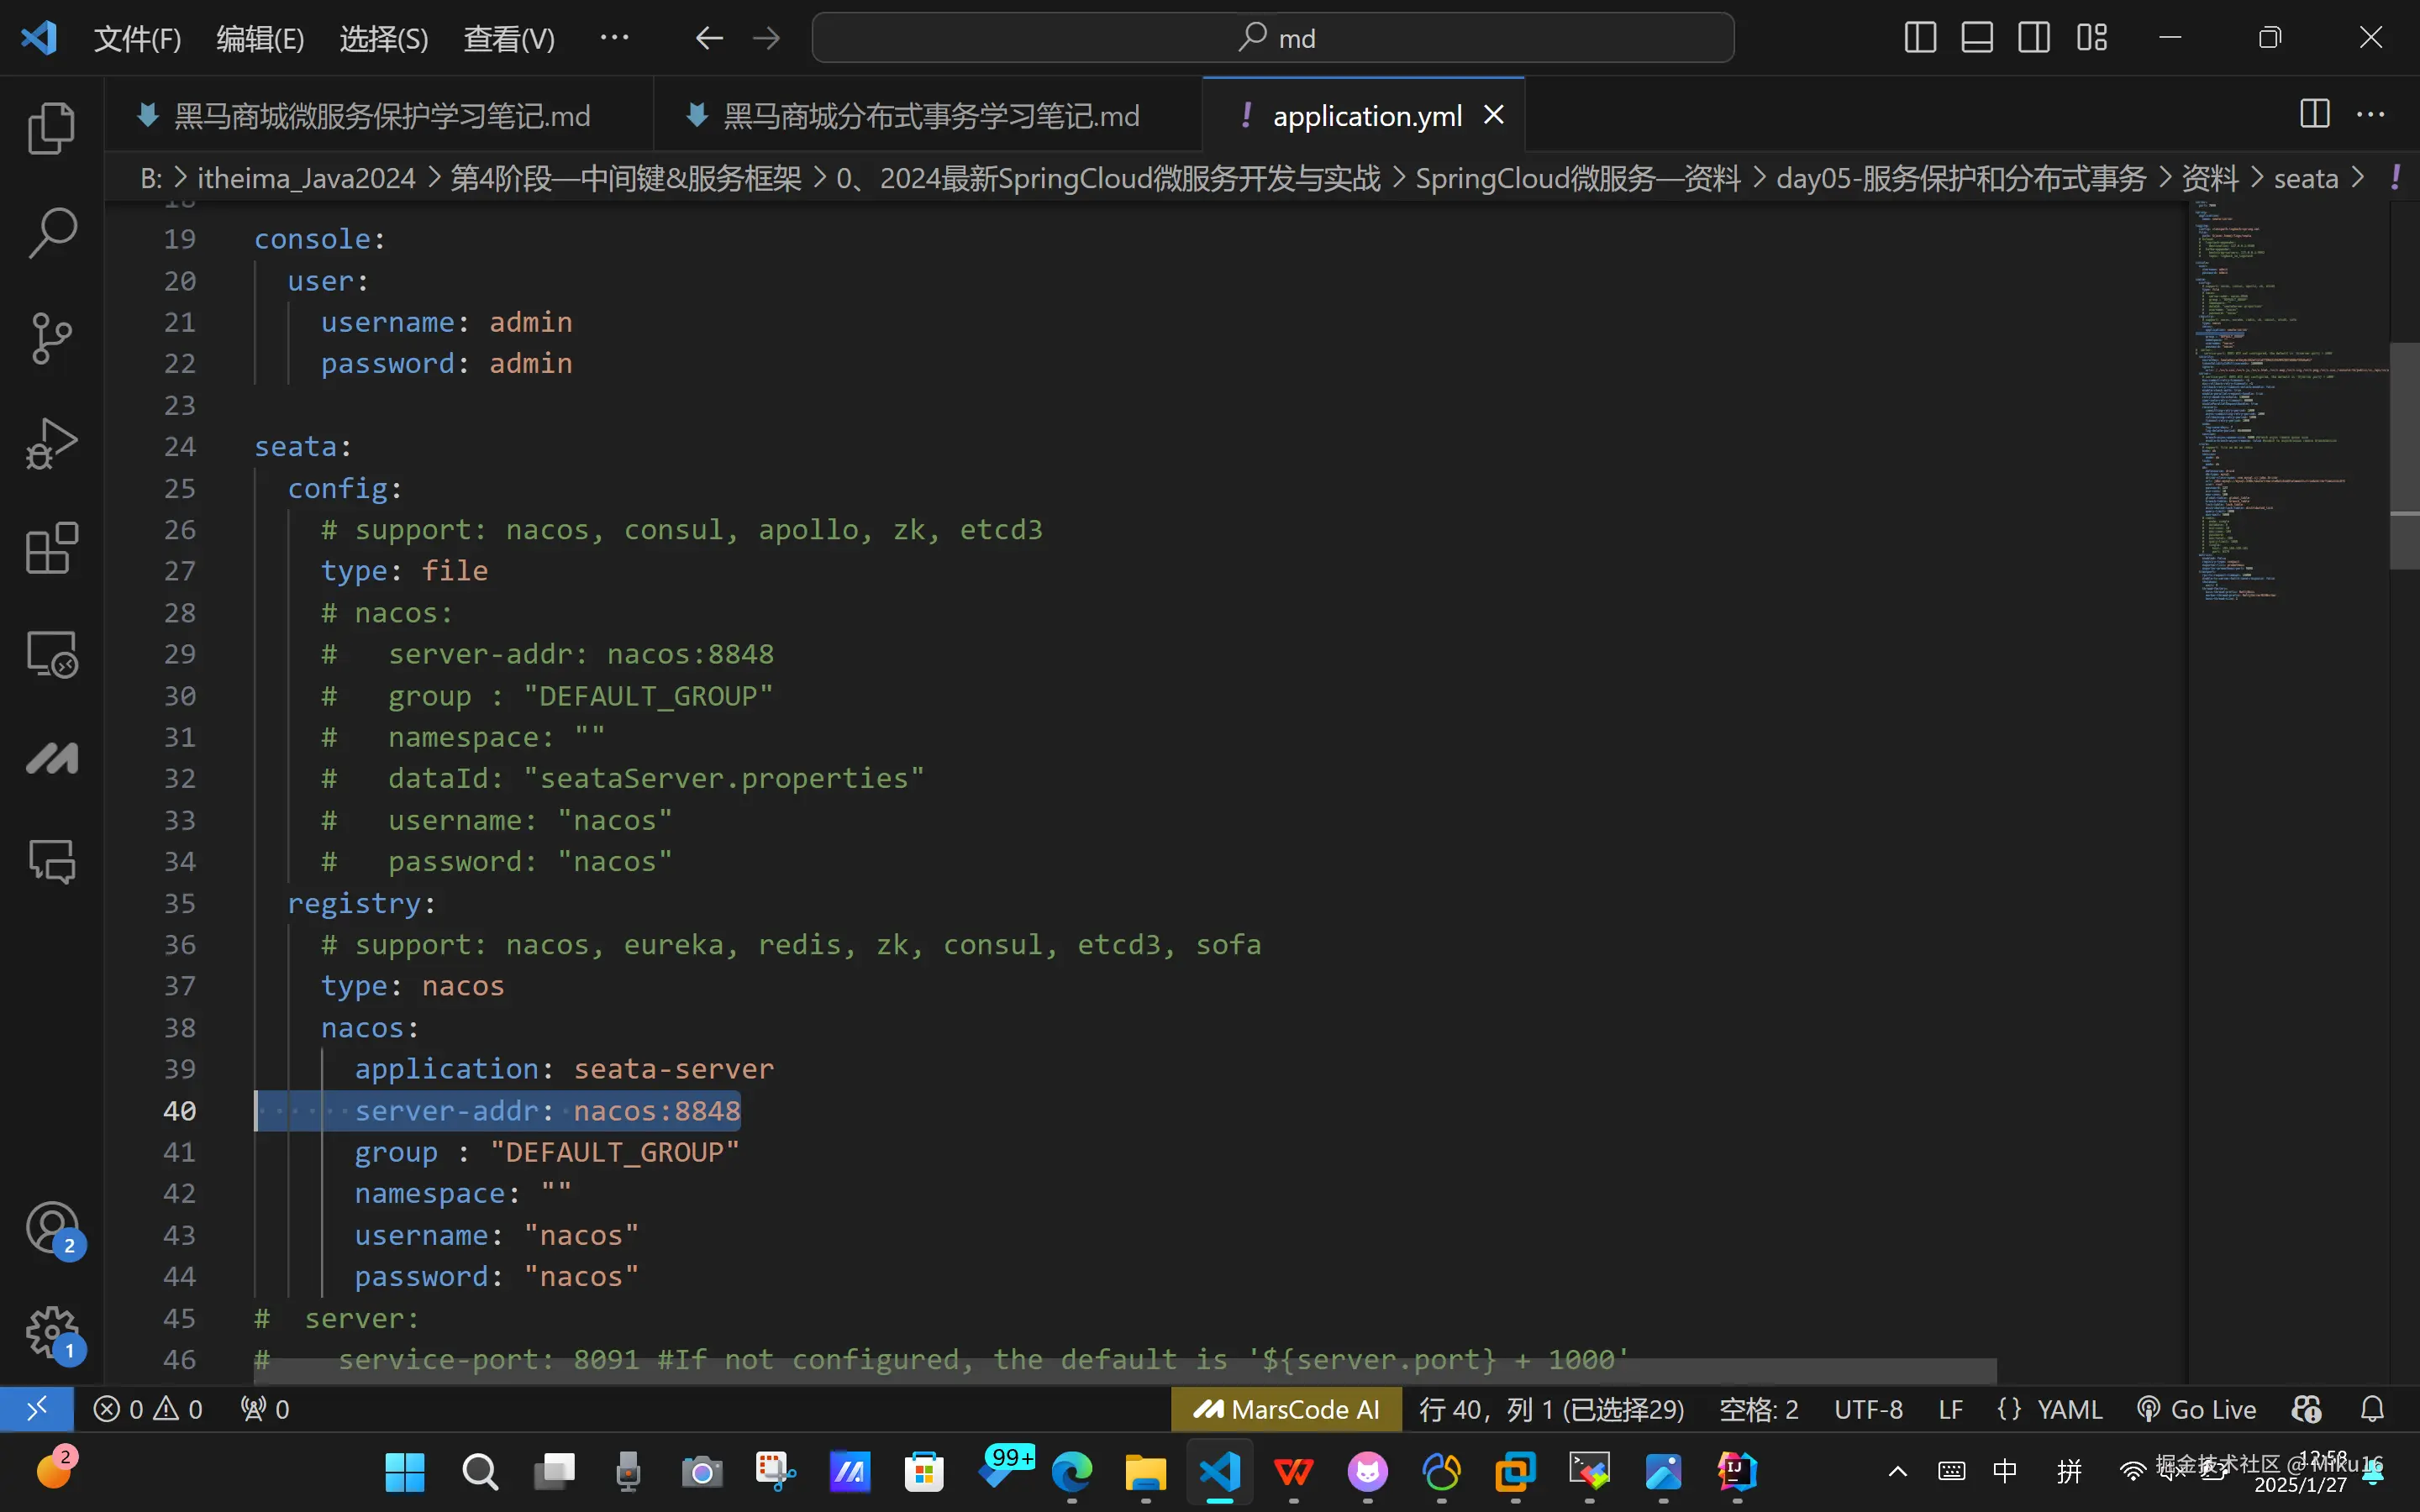Open Source Control view
The width and height of the screenshot is (2420, 1512).
point(51,338)
